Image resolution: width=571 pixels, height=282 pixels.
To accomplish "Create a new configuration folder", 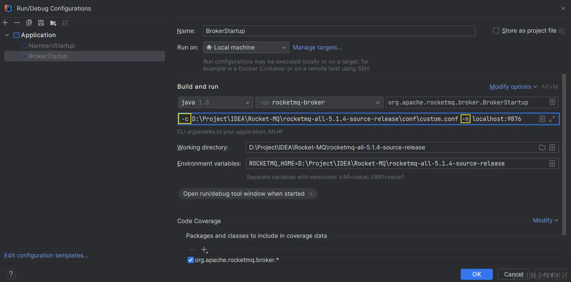I will point(53,23).
